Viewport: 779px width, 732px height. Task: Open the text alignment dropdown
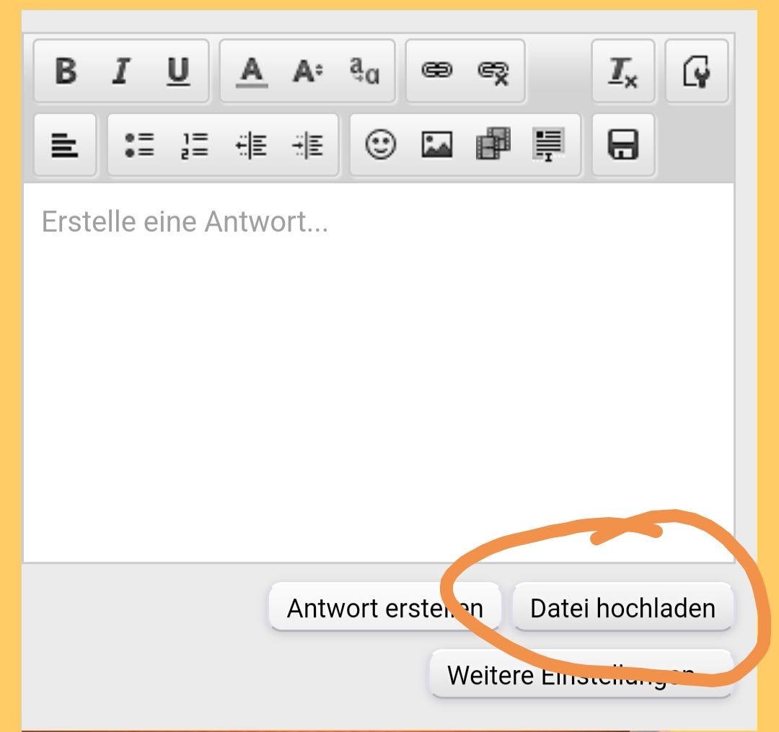point(65,145)
